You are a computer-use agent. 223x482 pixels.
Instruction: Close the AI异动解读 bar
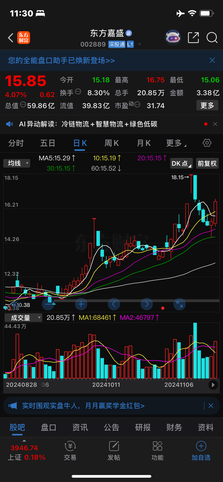[x=215, y=124]
